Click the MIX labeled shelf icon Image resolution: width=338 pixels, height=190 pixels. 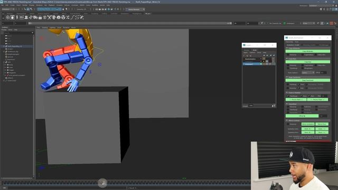point(22,17)
